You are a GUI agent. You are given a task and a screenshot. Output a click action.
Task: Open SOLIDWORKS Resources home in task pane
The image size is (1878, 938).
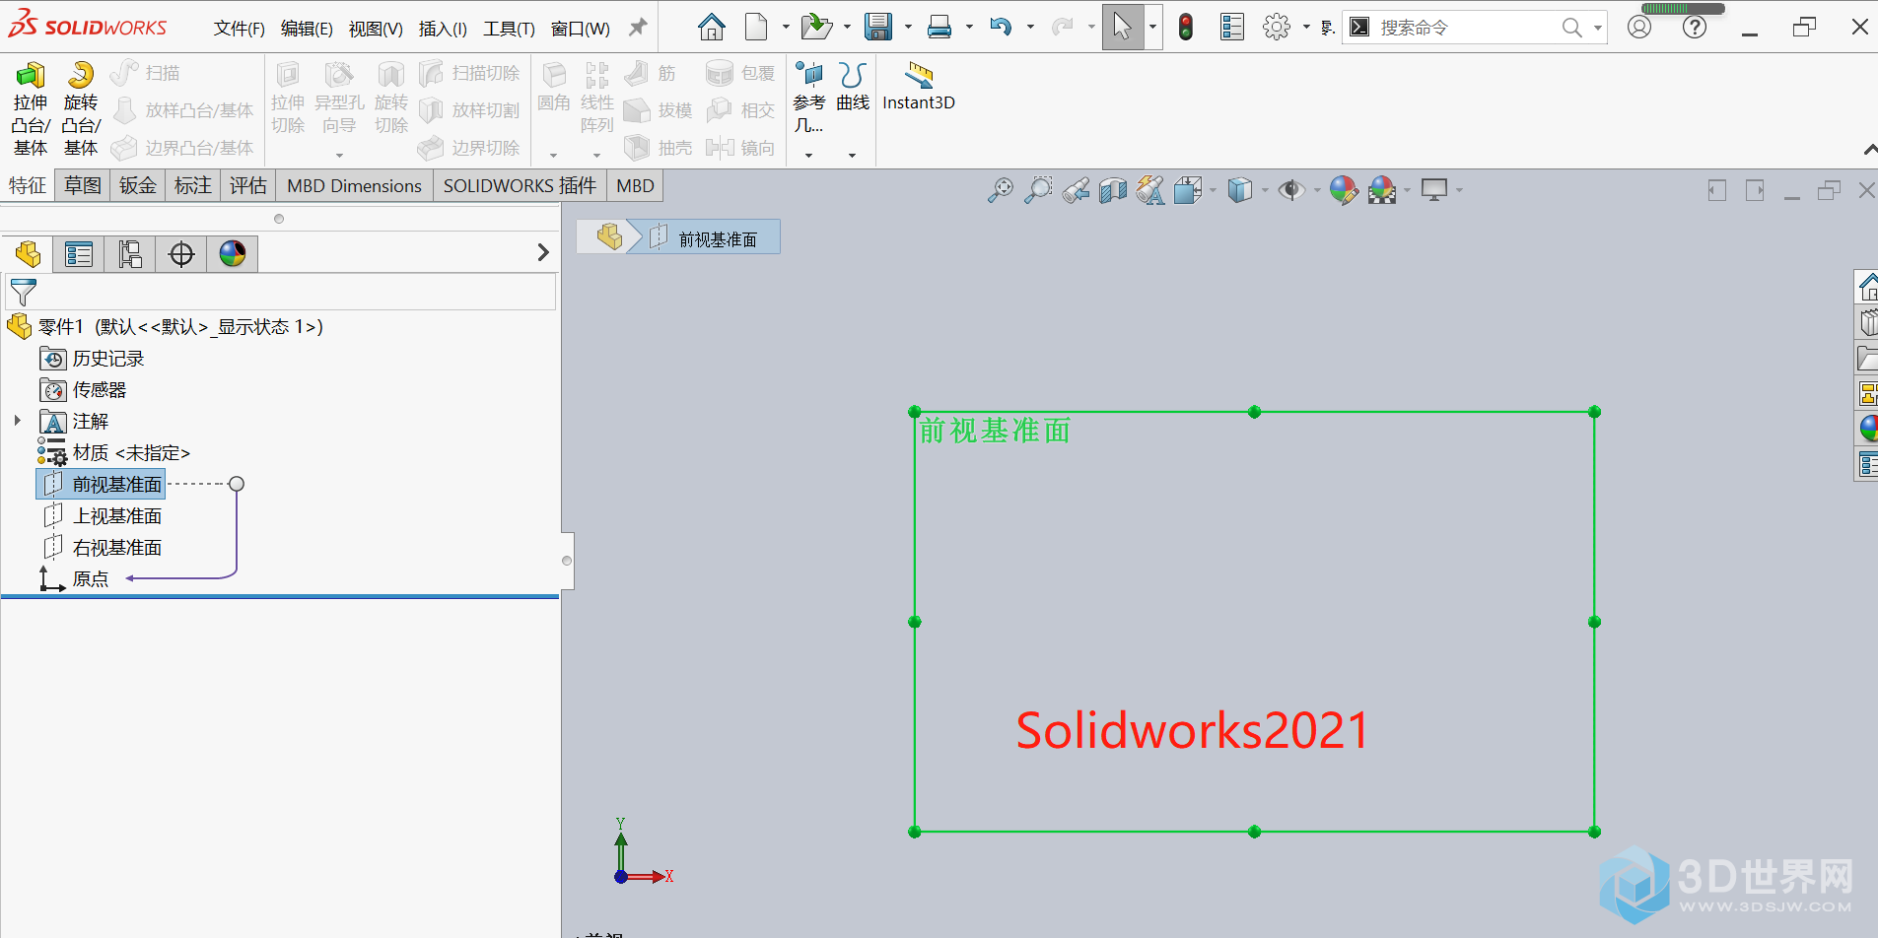[x=1868, y=288]
